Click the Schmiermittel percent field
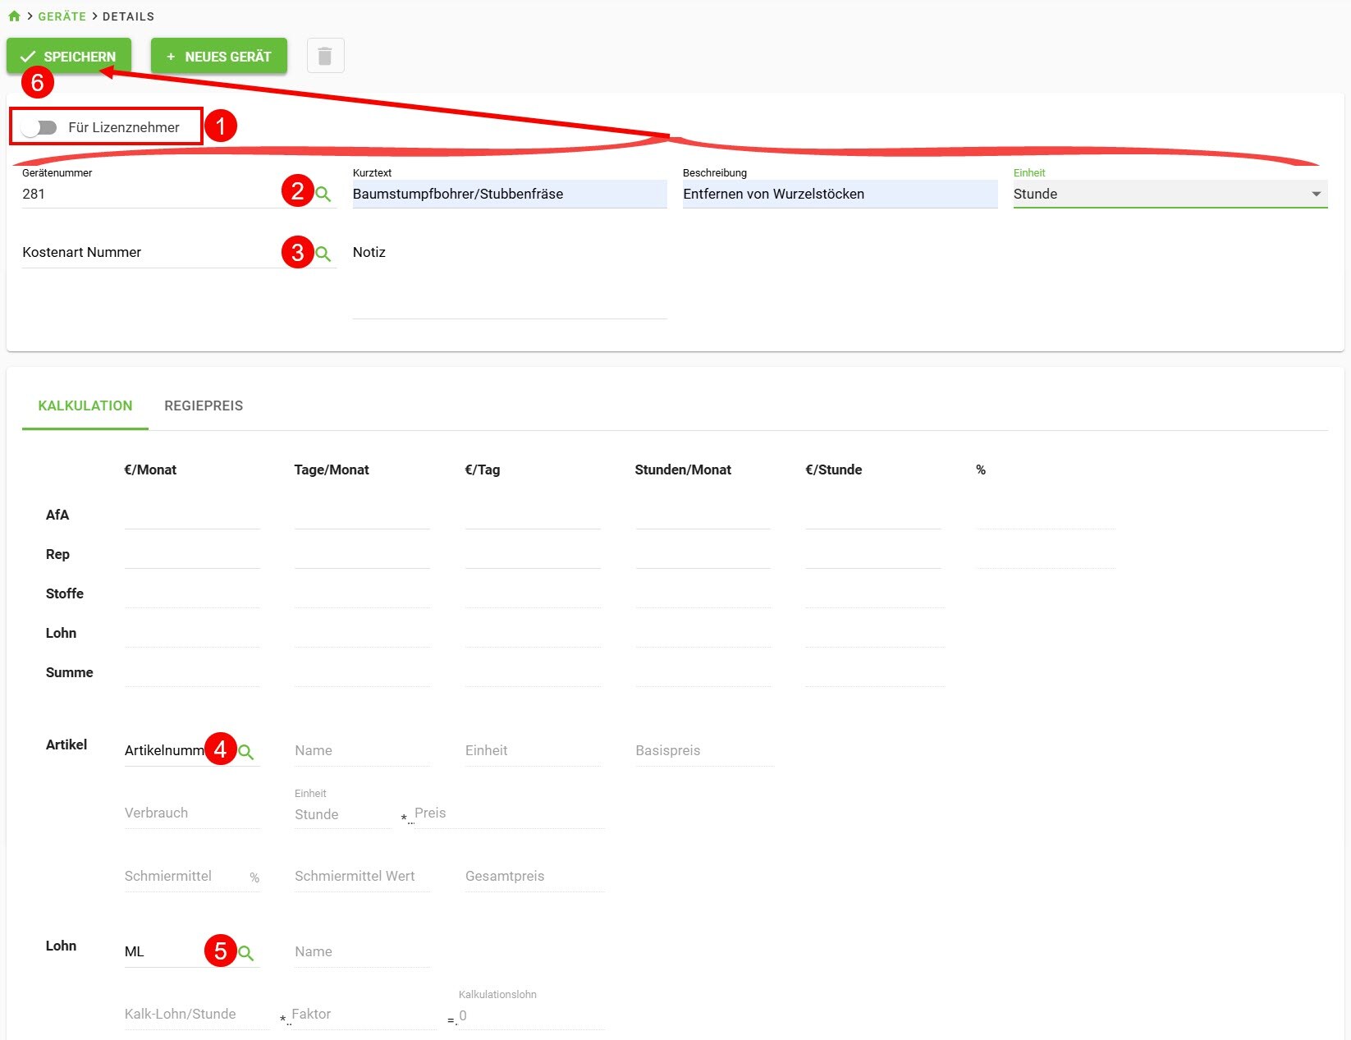This screenshot has height=1040, width=1351. click(192, 876)
